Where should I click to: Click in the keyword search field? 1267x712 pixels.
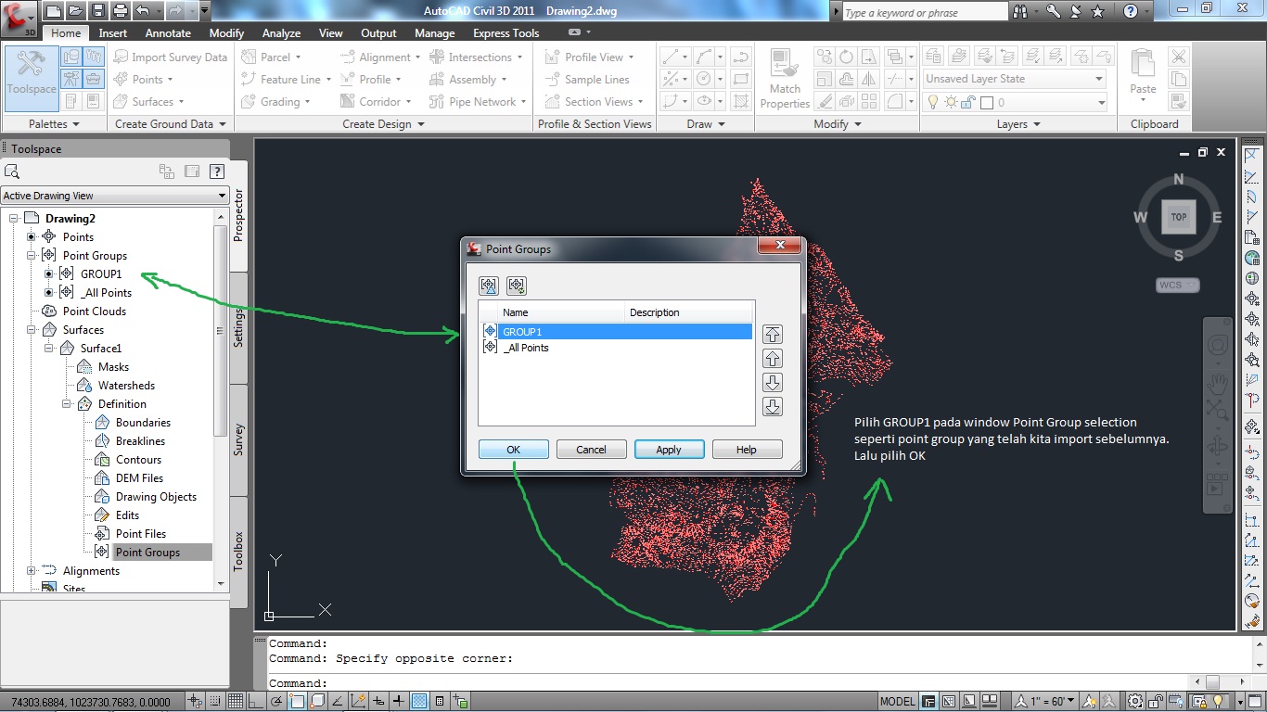coord(925,12)
